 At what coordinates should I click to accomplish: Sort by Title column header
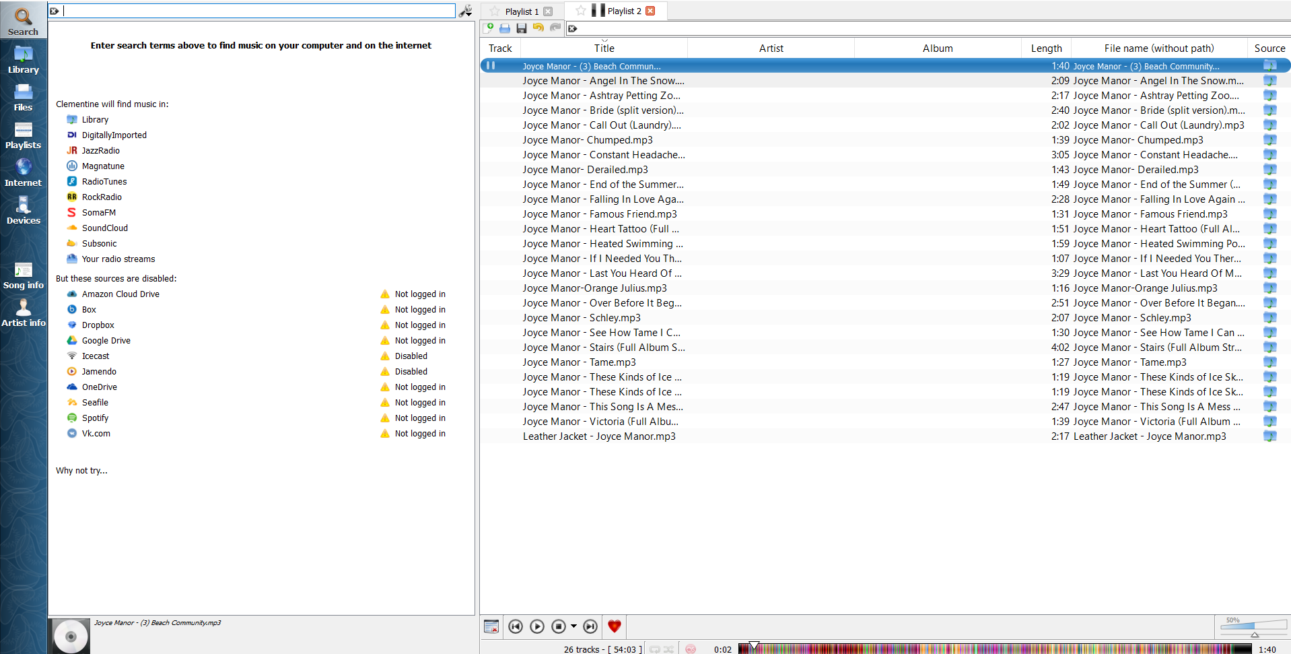pyautogui.click(x=604, y=48)
